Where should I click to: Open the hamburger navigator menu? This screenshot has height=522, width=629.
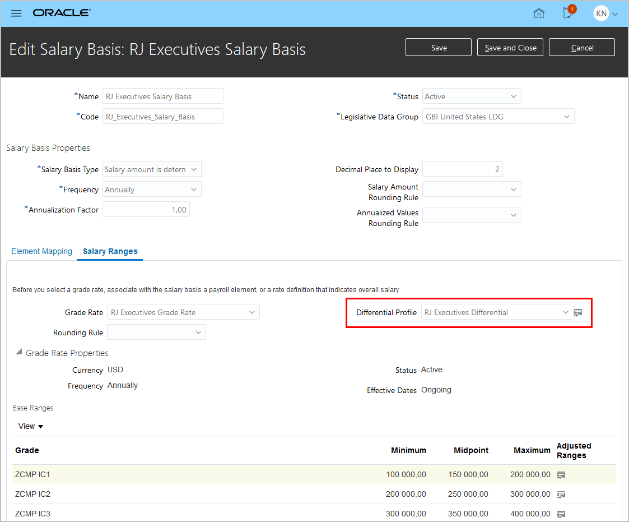pos(16,13)
